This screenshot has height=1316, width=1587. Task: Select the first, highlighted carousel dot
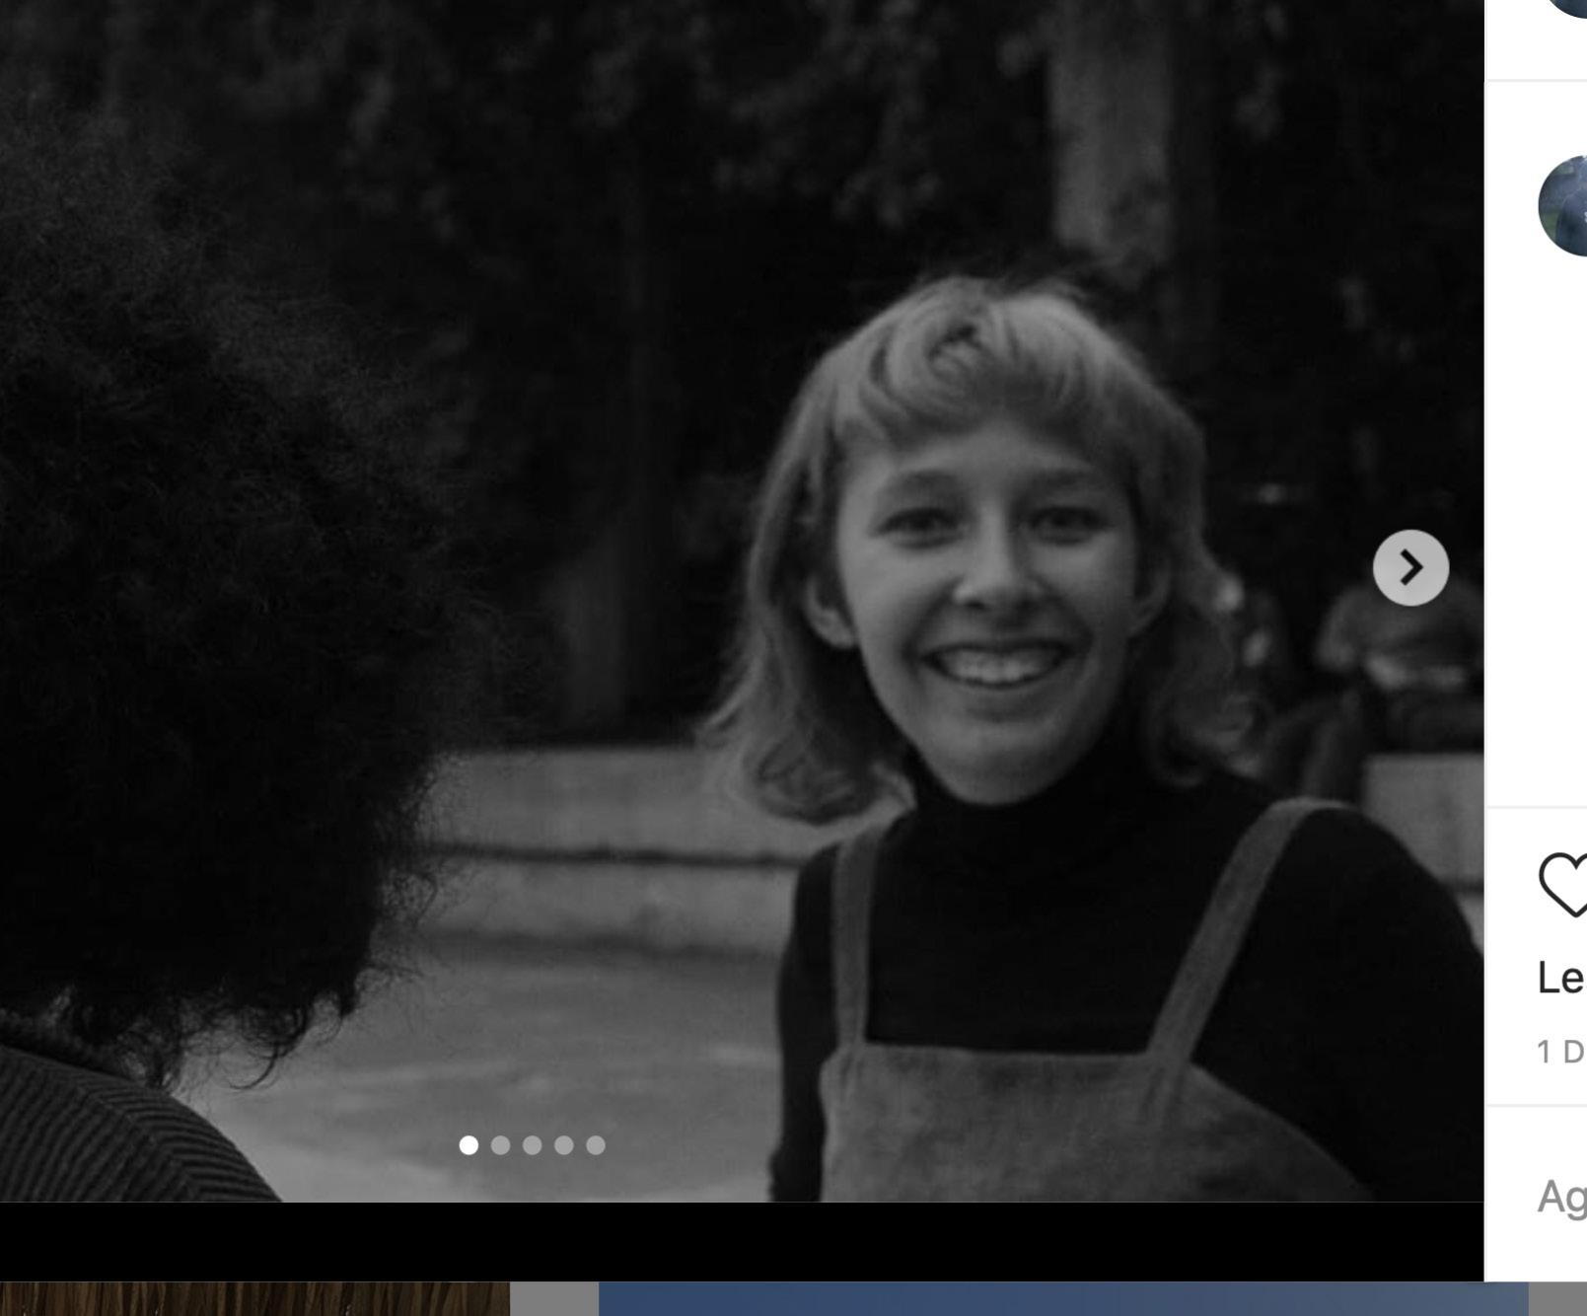coord(469,1144)
